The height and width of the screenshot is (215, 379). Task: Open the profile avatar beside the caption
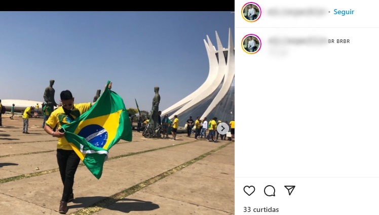point(251,44)
